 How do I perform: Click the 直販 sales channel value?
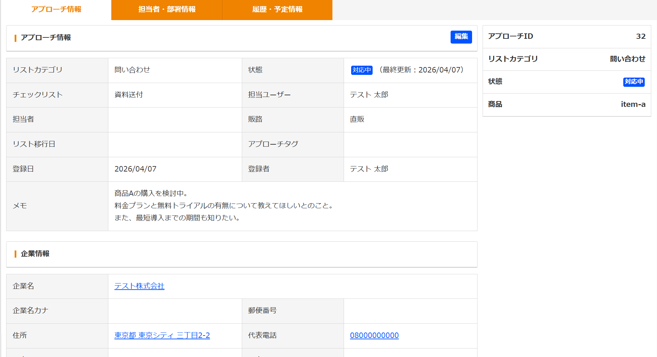[x=357, y=119]
